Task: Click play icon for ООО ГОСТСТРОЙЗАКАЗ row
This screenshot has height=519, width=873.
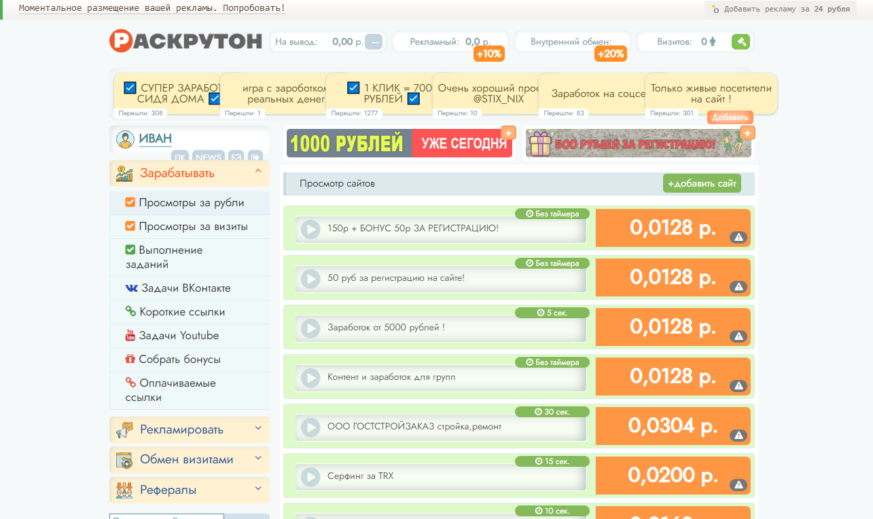Action: [x=310, y=427]
